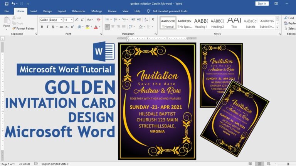The width and height of the screenshot is (296, 166).
Task: Toggle Italic formatting
Action: click(x=47, y=27)
